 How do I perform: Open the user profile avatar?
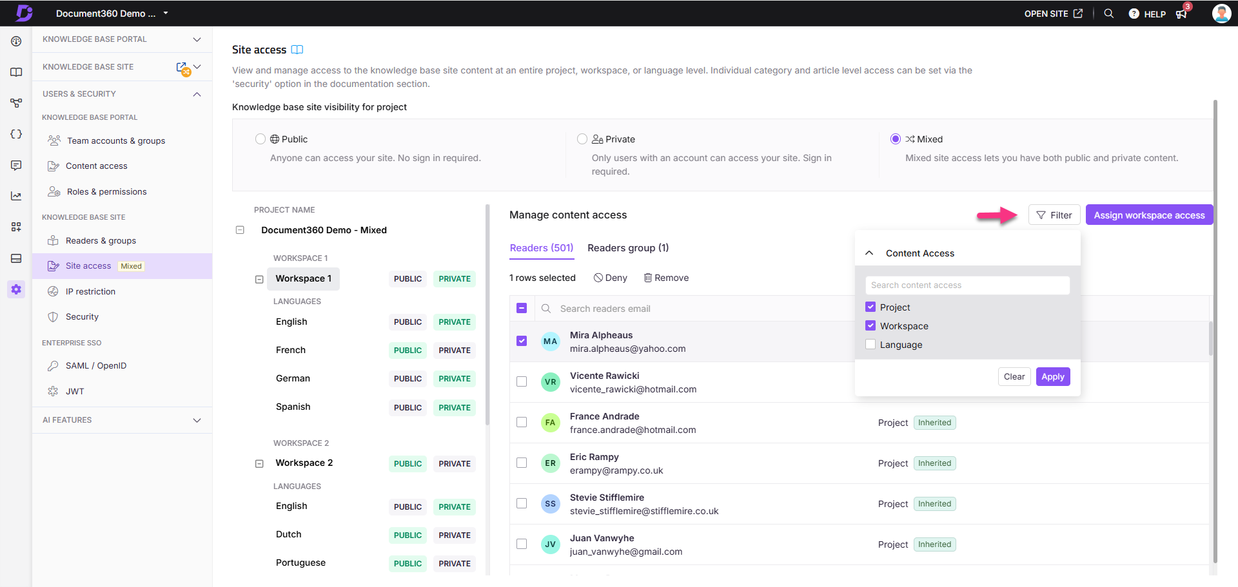[x=1221, y=13]
